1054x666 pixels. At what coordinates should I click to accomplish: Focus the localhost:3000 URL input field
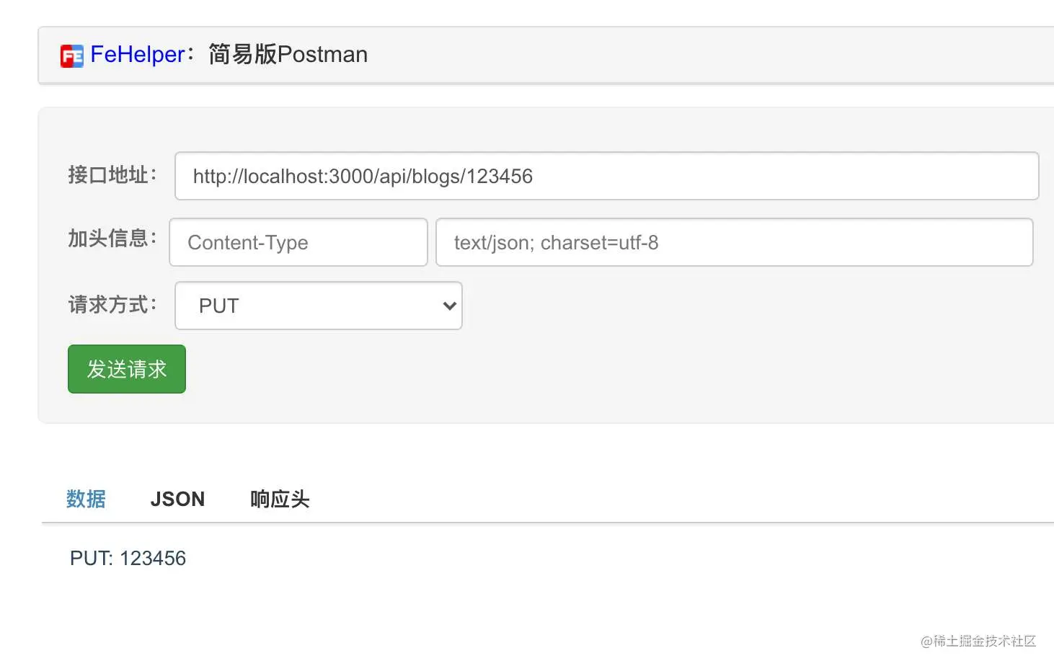pyautogui.click(x=606, y=176)
